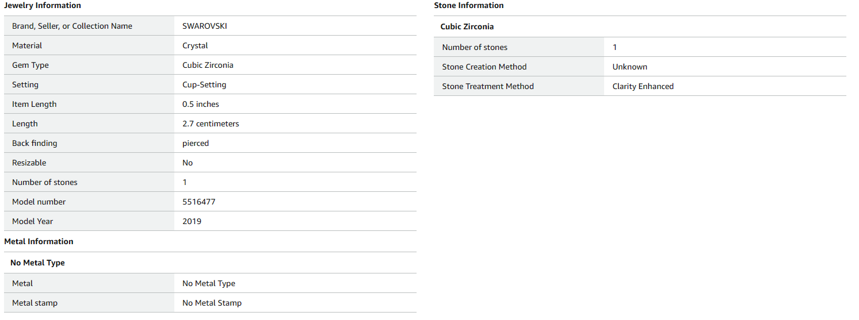Select the pierced back finding value
Screen dimensions: 859x320
click(x=196, y=143)
